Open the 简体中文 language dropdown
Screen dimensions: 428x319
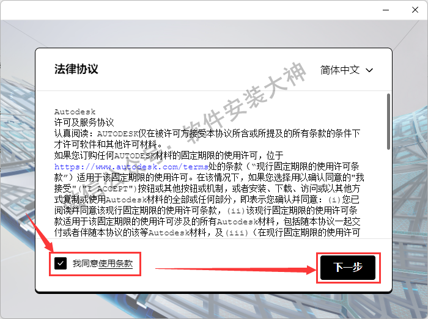(347, 70)
